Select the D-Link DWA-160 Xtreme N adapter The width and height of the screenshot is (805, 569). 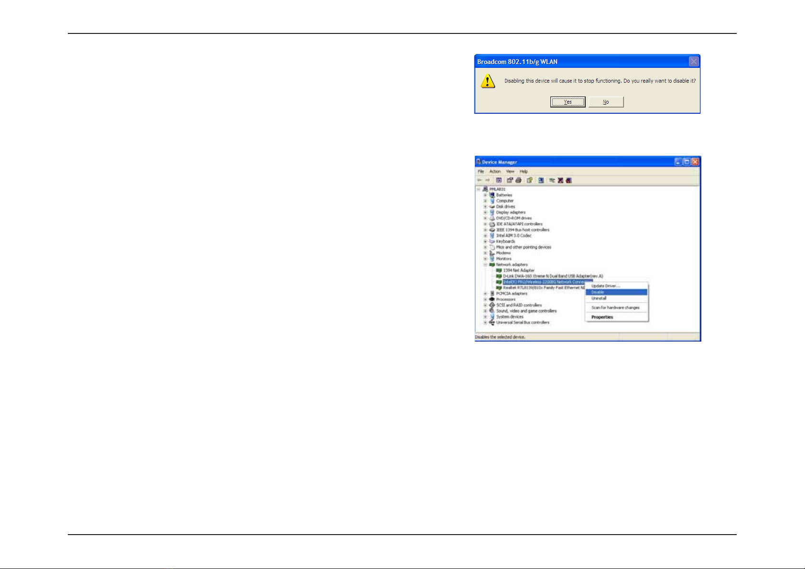point(553,276)
